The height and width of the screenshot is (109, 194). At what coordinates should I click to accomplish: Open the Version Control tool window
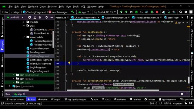tap(15, 99)
